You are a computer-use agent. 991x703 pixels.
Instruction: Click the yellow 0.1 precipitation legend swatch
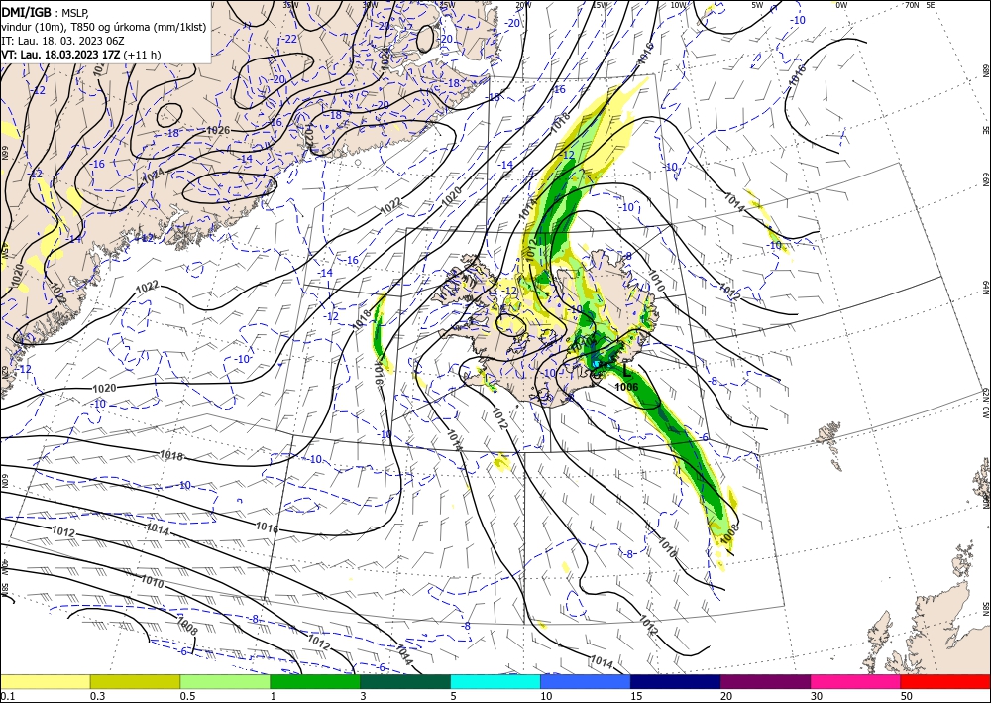[45, 681]
